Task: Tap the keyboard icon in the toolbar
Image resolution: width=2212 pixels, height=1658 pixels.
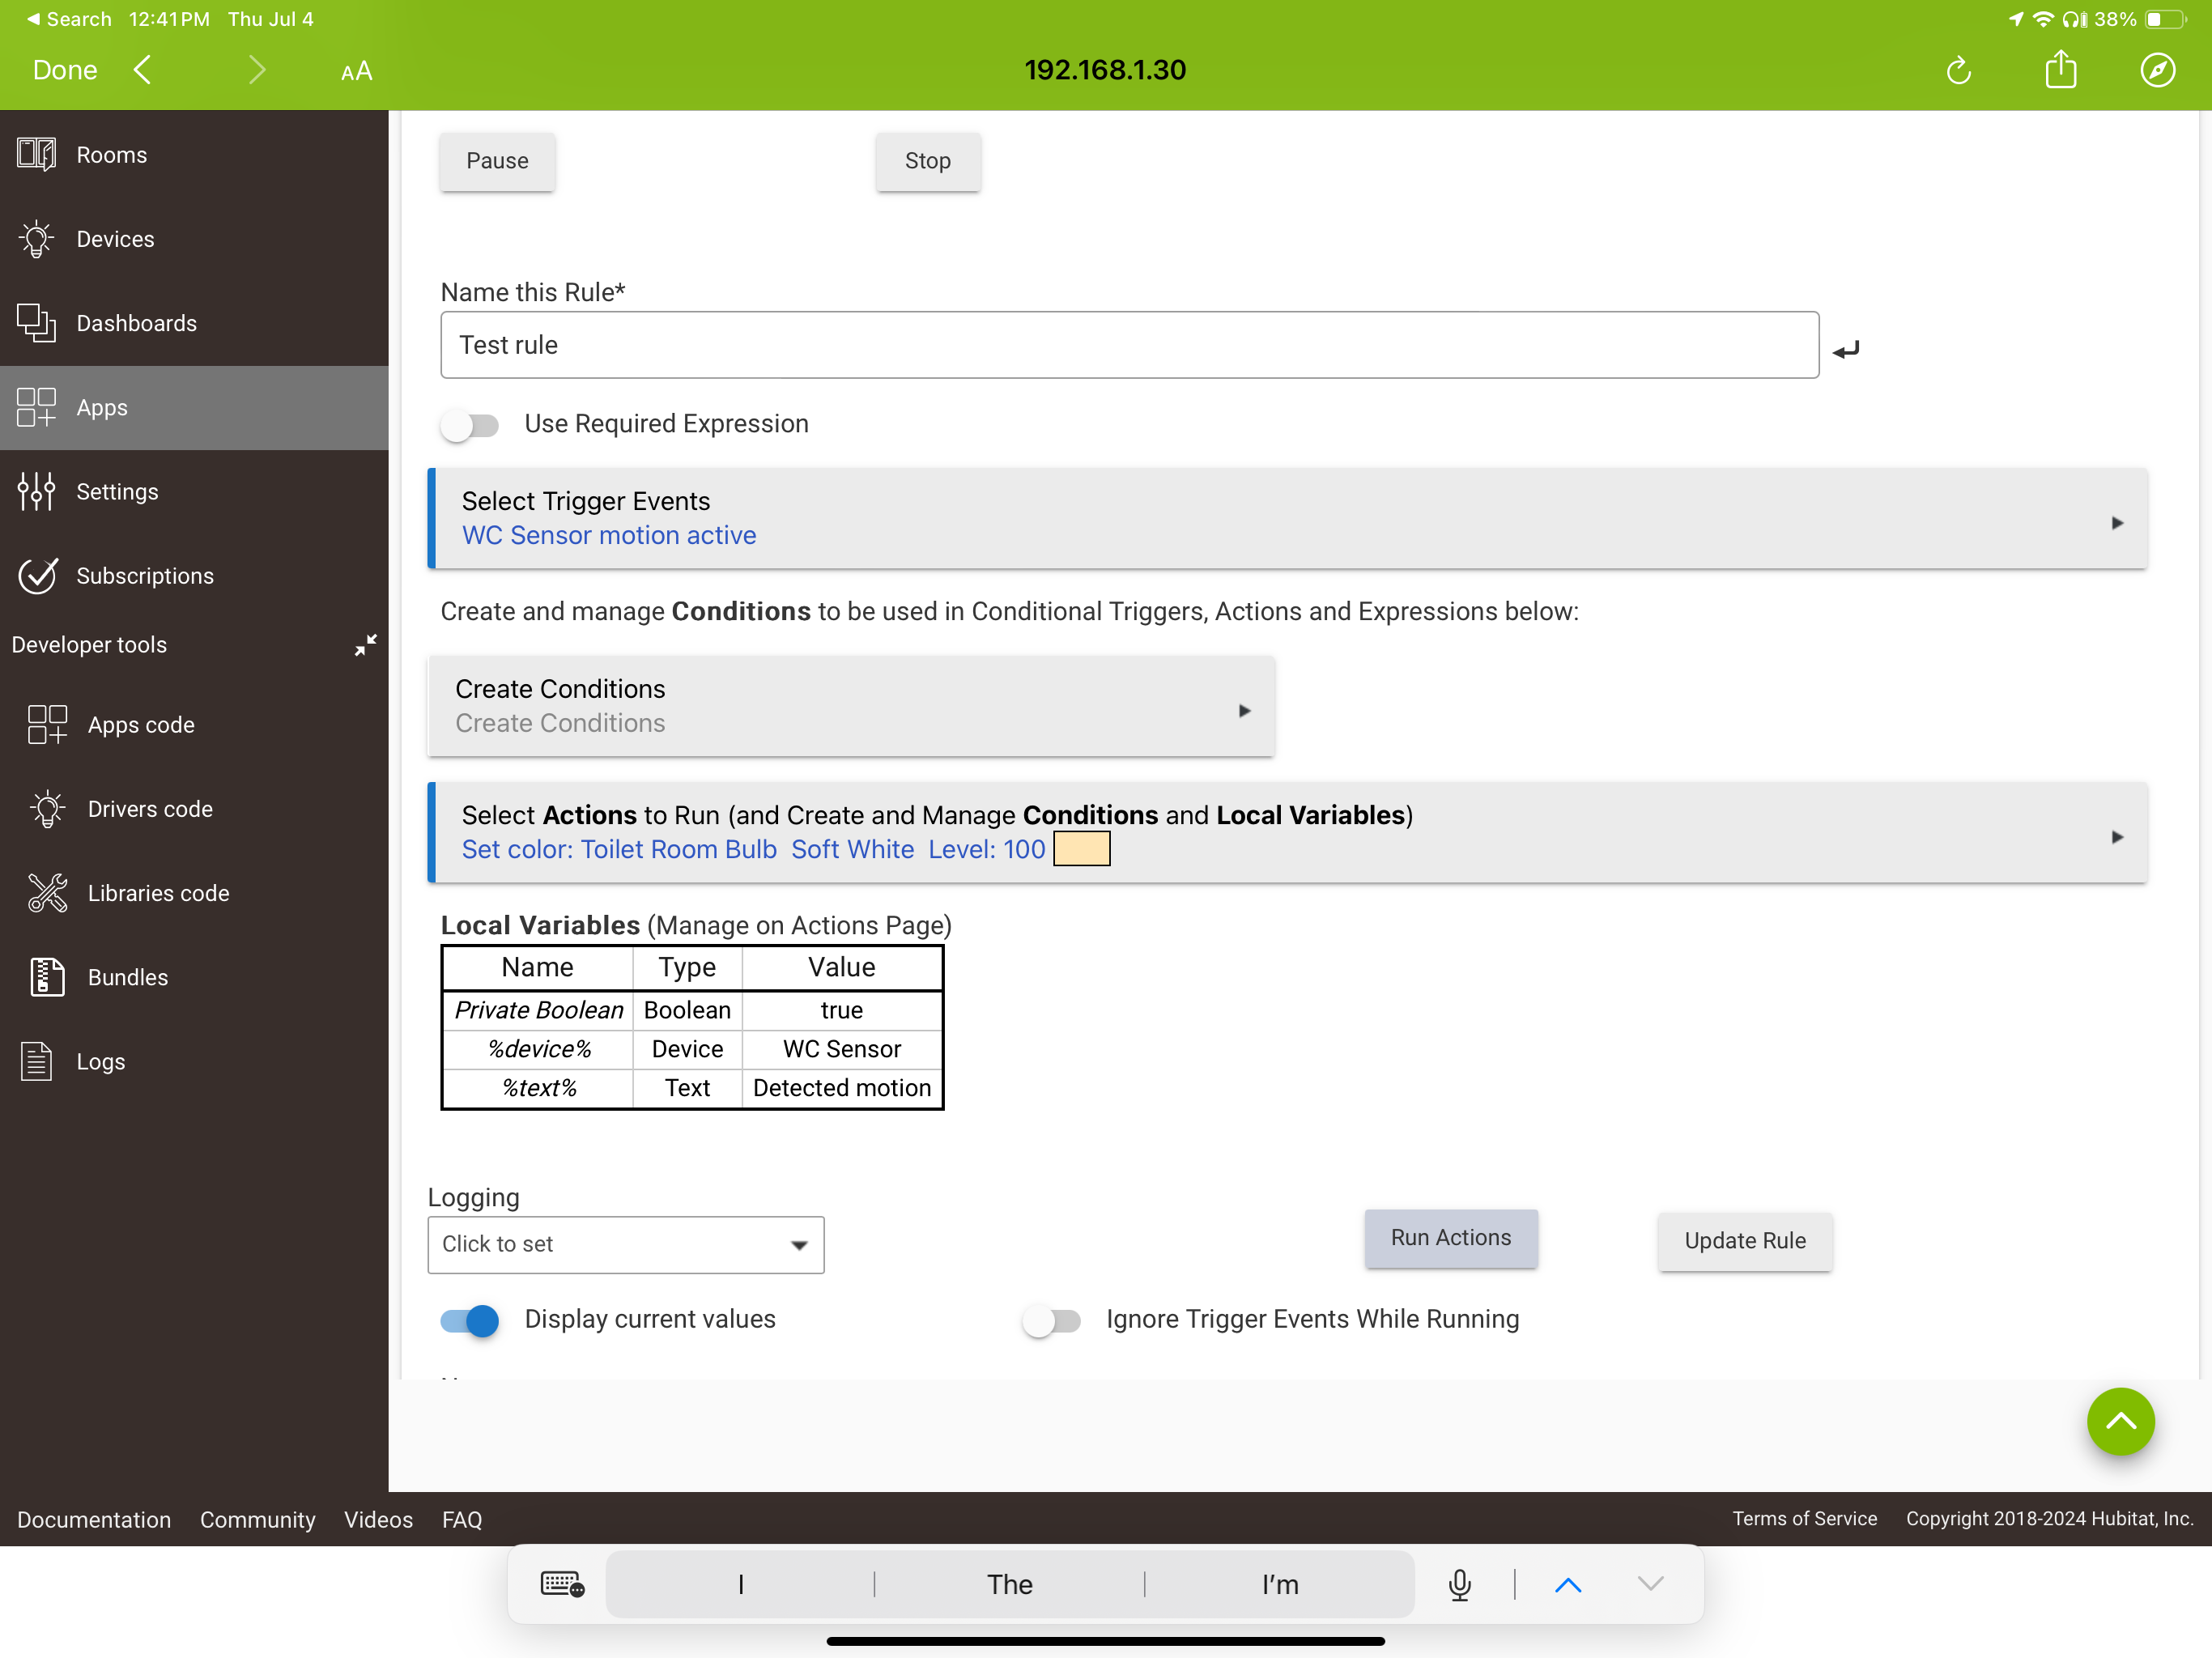Action: pyautogui.click(x=562, y=1584)
